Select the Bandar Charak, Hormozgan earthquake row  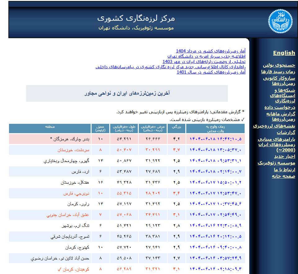tap(124, 139)
